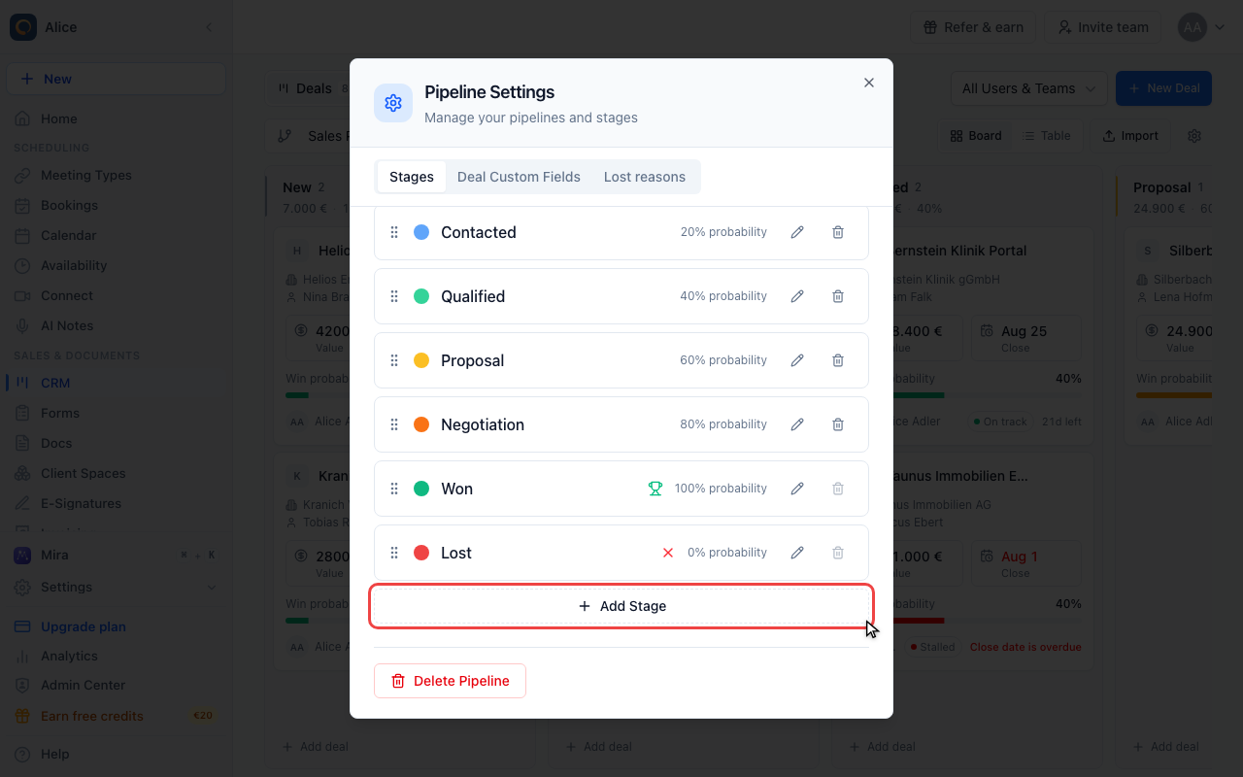Screen dimensions: 1243x777
Task: Click the New Deal button
Action: click(x=1163, y=88)
